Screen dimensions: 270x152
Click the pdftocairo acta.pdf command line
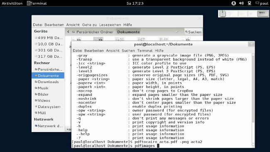tap(137, 142)
